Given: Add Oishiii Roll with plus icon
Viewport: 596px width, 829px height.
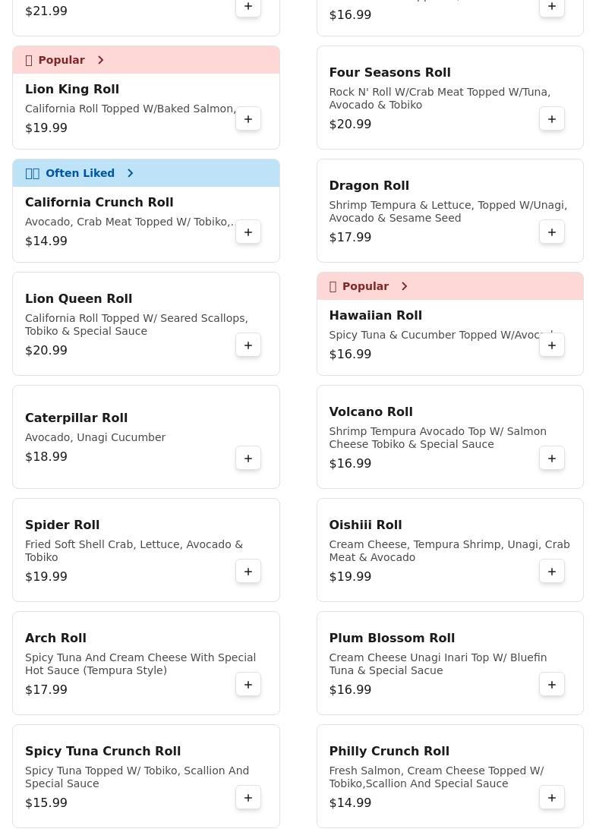Looking at the screenshot, I should pyautogui.click(x=552, y=572).
